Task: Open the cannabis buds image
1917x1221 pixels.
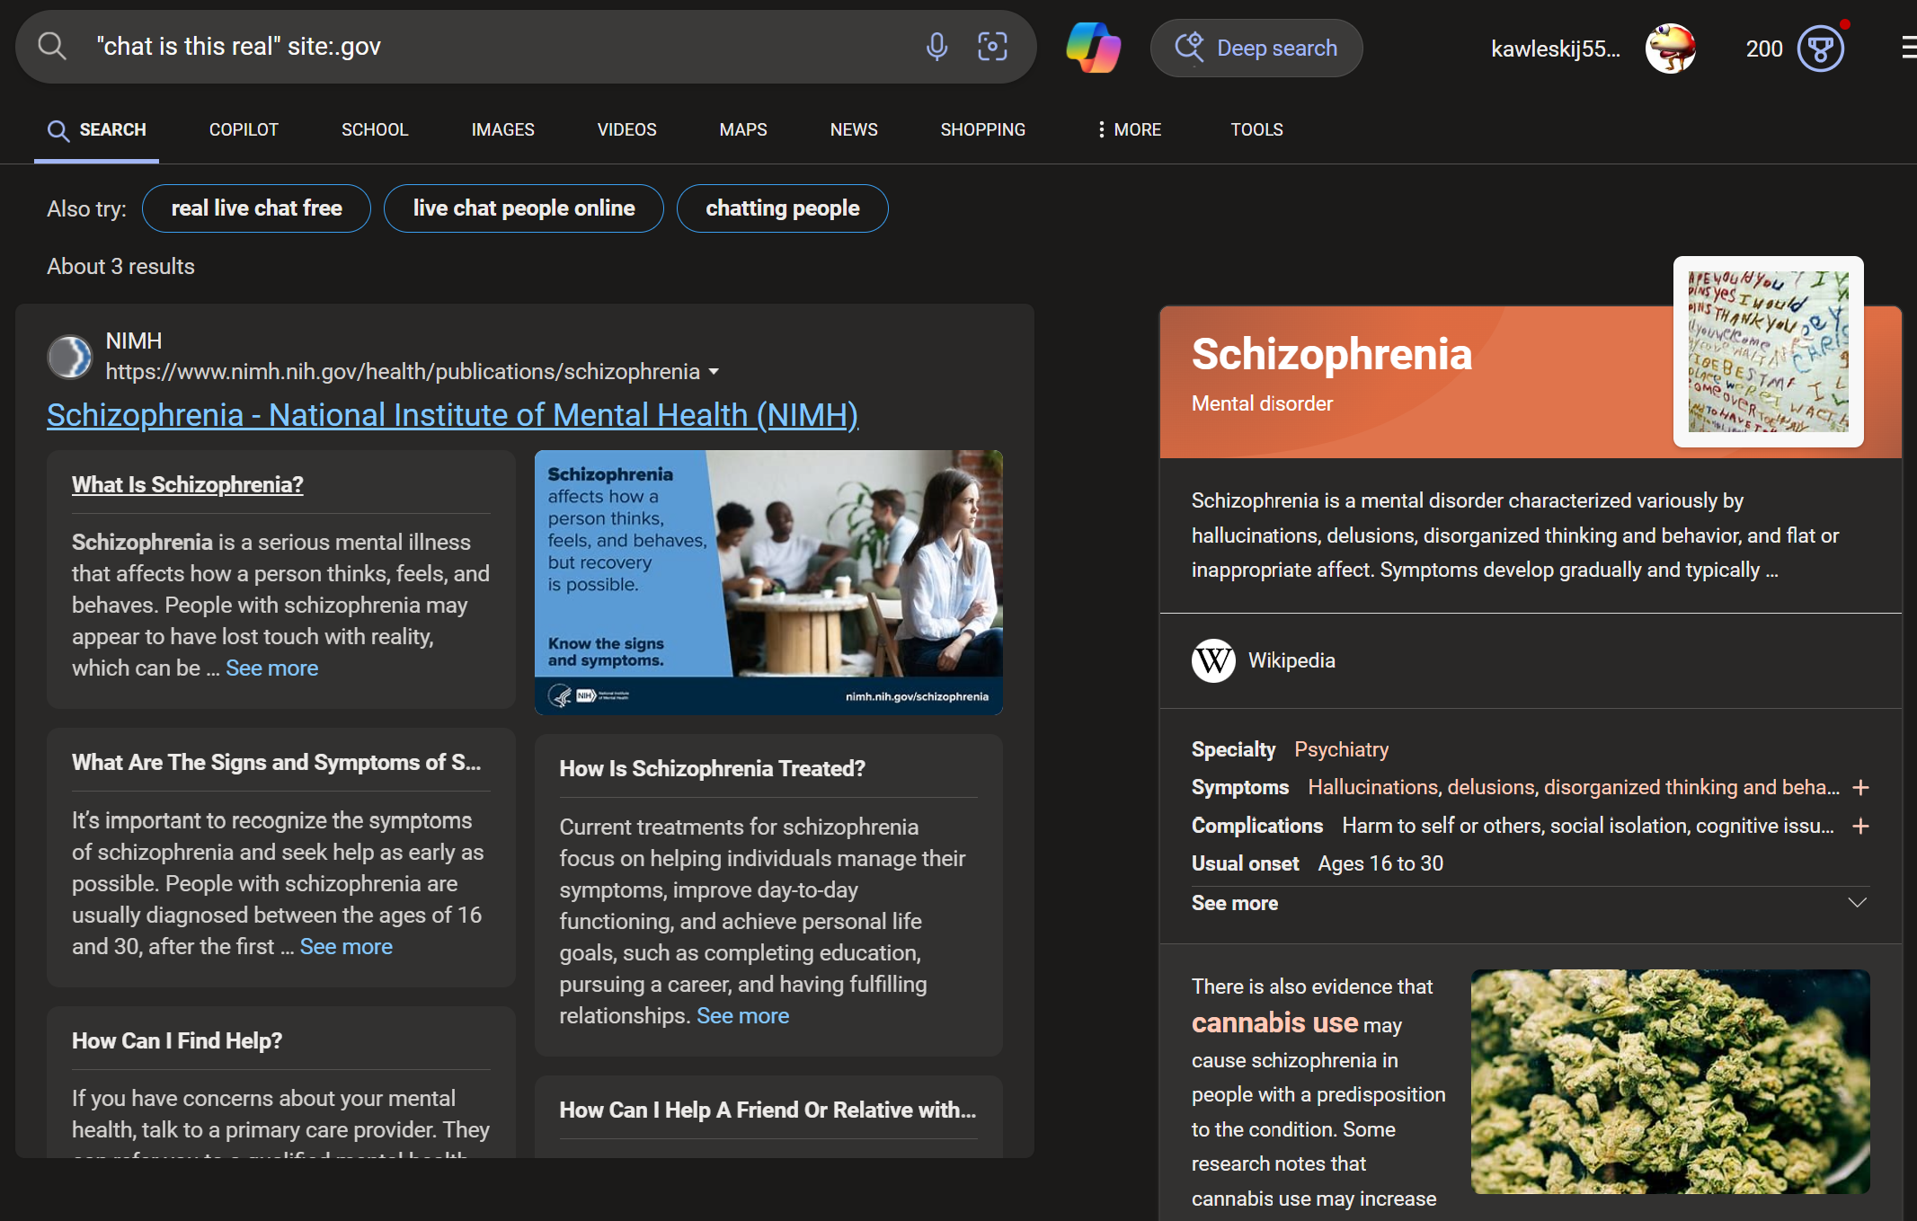Action: pyautogui.click(x=1670, y=1081)
